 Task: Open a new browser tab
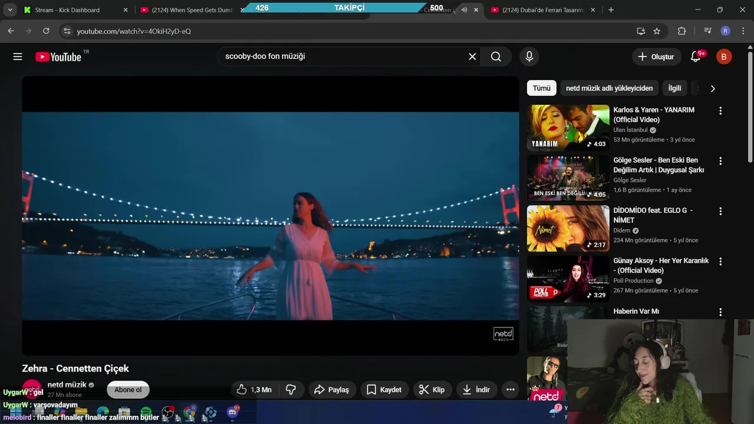tap(611, 10)
